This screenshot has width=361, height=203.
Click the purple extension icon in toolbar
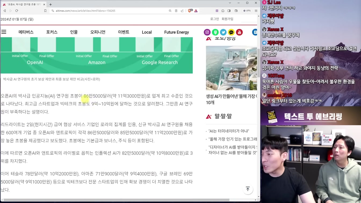click(217, 11)
